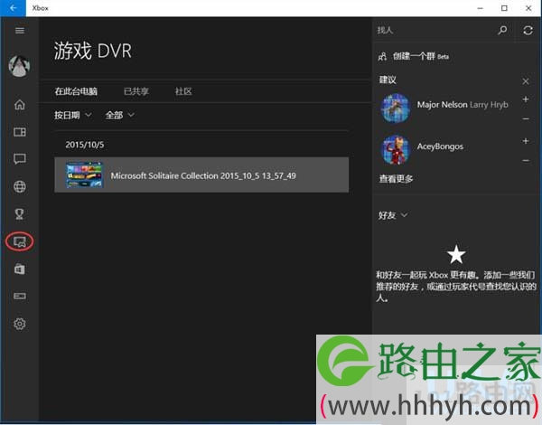Click the 2015/10/5 date header
This screenshot has width=542, height=425.
[85, 145]
